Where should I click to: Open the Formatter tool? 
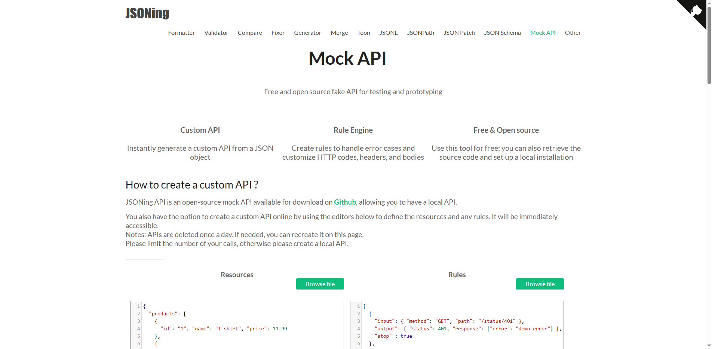pos(181,33)
